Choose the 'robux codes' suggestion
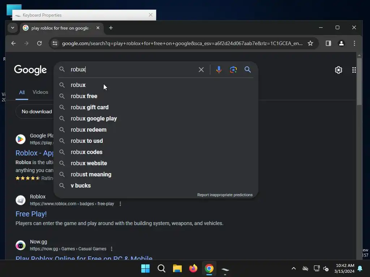 (x=156, y=152)
